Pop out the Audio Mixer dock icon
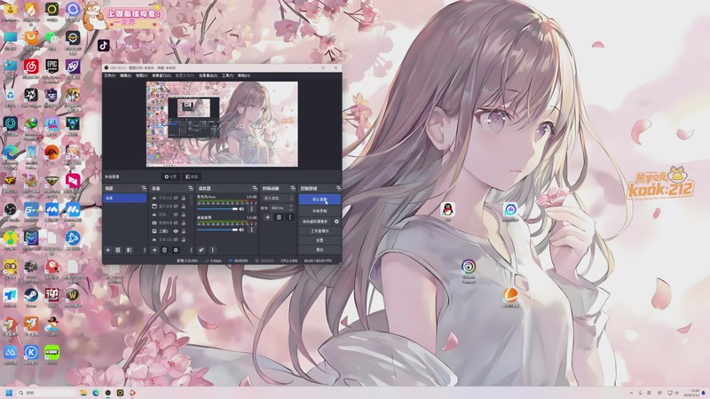This screenshot has height=399, width=710. (x=255, y=188)
